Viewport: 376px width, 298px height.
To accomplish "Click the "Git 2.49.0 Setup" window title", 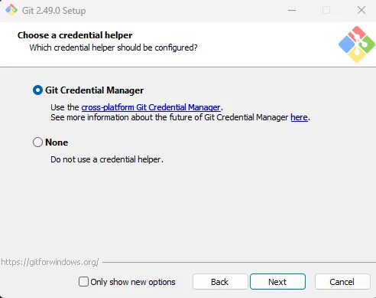I will [x=53, y=11].
